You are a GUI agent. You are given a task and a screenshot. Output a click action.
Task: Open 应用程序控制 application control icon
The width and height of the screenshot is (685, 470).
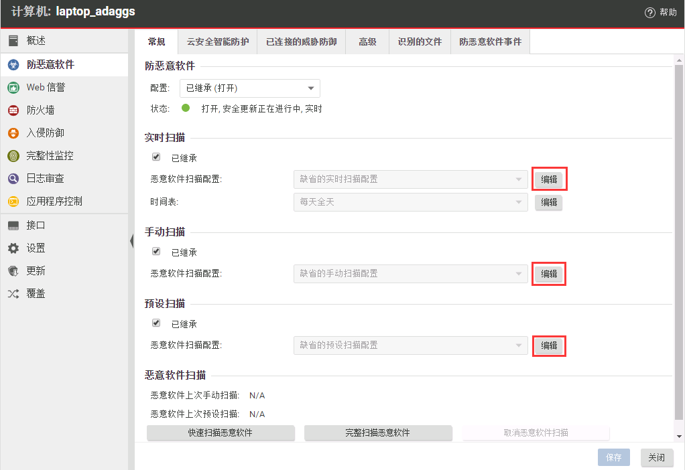click(13, 202)
